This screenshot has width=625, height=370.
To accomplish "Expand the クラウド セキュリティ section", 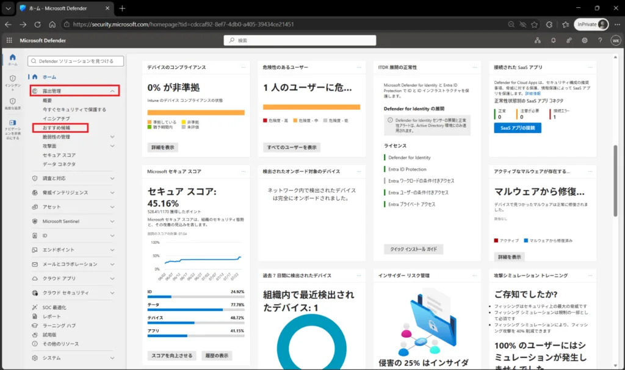I will 112,293.
